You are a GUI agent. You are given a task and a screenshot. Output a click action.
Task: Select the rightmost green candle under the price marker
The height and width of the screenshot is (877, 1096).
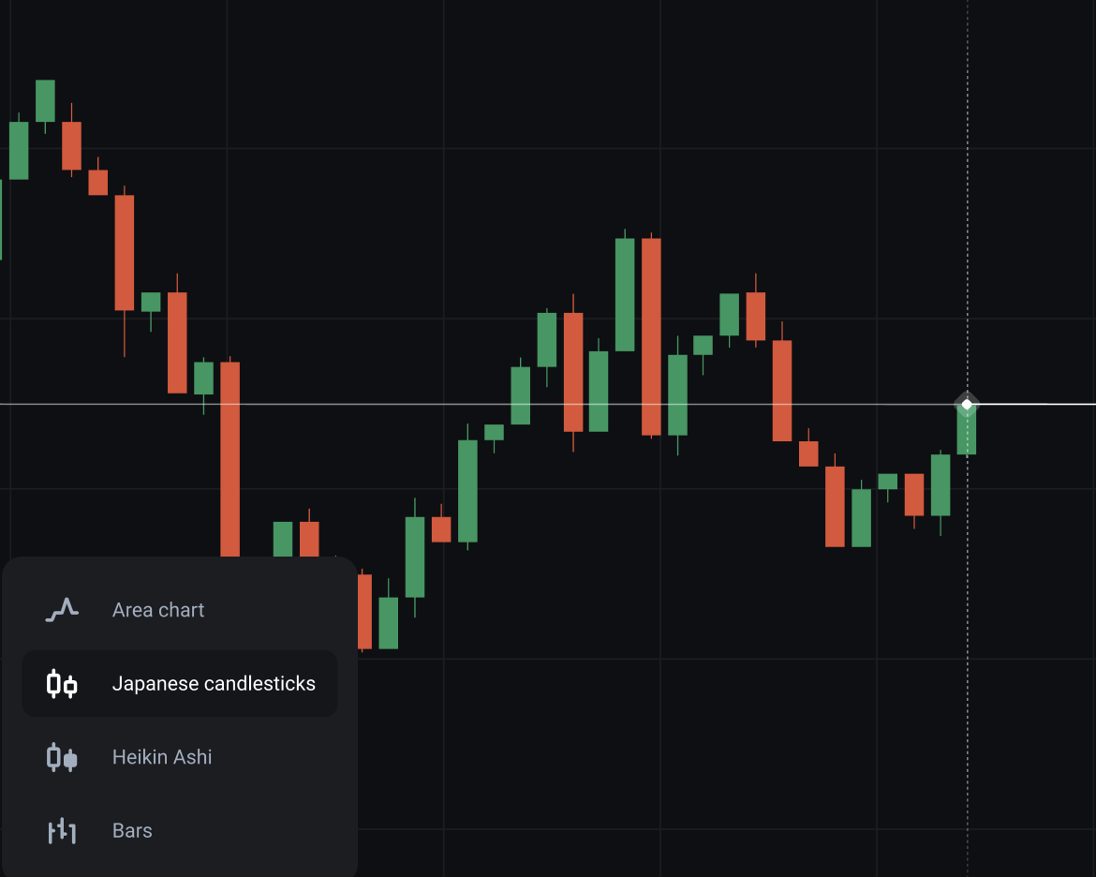coord(967,431)
